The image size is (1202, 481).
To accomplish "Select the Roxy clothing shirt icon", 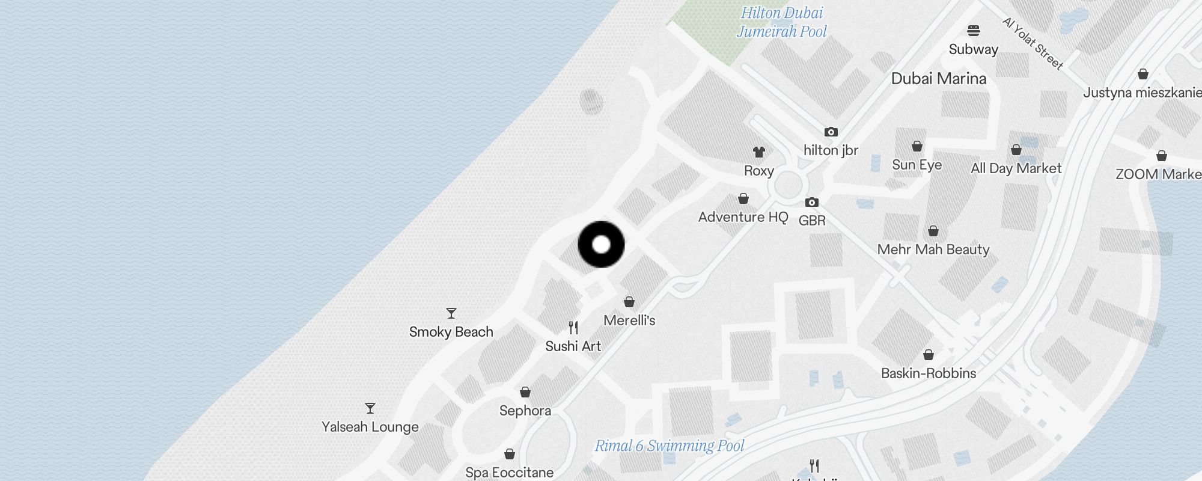I will coord(759,152).
